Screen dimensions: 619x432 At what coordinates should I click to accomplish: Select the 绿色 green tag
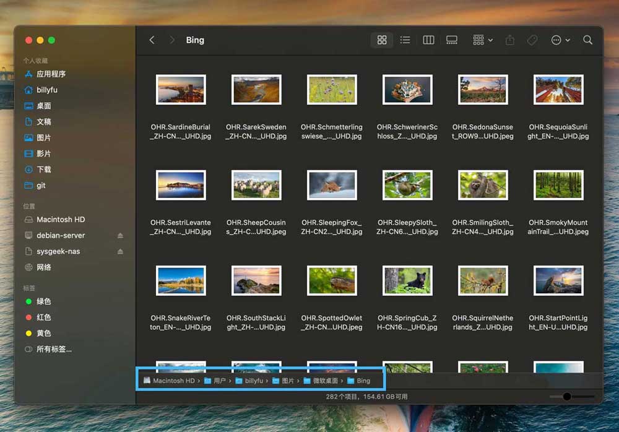(x=43, y=301)
